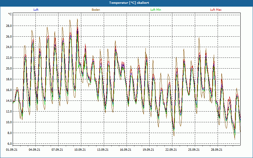Click the '04.09.21' date label
This screenshot has height=158, width=253.
[x=34, y=150]
